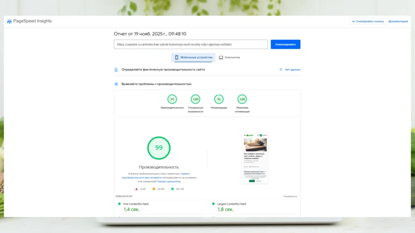Viewport: 415px width, 233px height.
Task: Click the mobile page preview thumbnail
Action: click(x=255, y=158)
